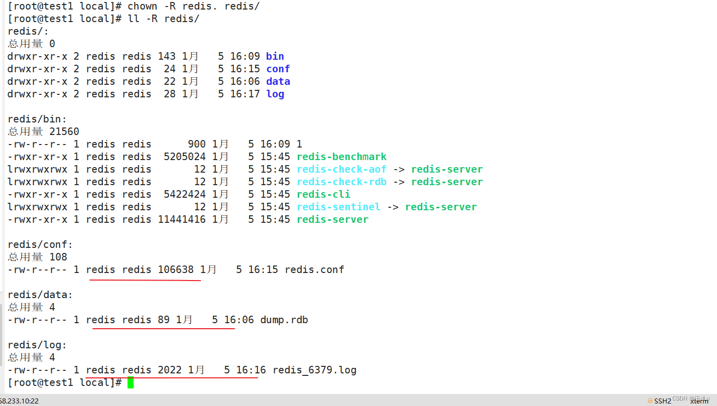Click the green terminal cursor block
The image size is (717, 406).
pyautogui.click(x=130, y=382)
